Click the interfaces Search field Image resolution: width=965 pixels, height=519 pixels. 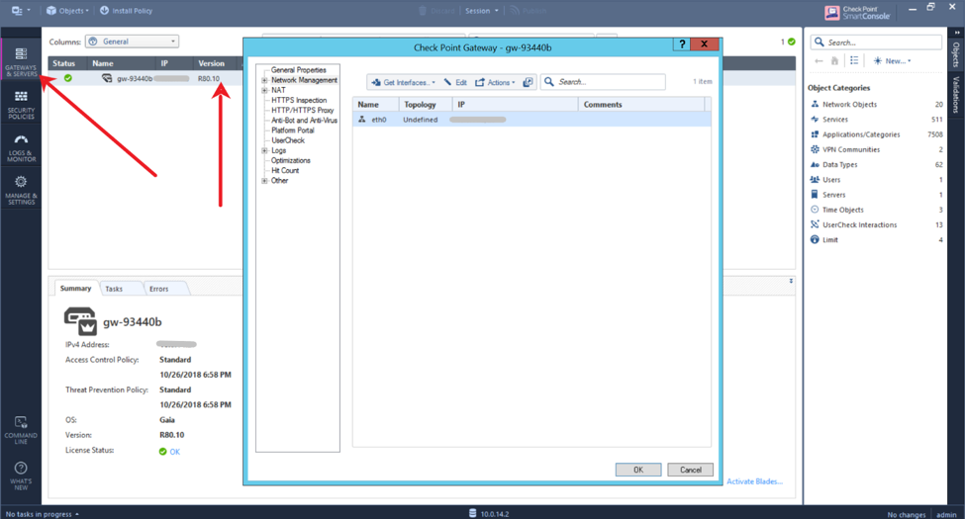point(603,82)
